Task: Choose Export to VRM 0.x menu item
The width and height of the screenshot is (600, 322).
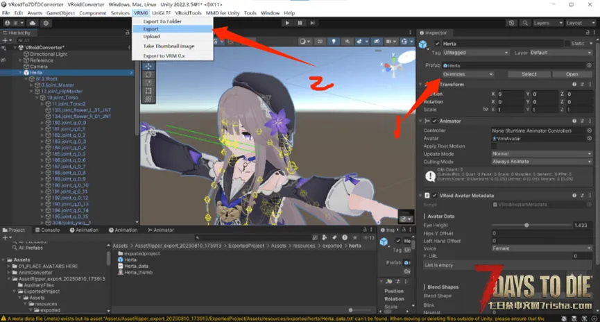Action: pyautogui.click(x=164, y=56)
